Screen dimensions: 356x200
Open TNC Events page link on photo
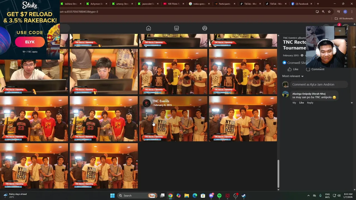160,101
